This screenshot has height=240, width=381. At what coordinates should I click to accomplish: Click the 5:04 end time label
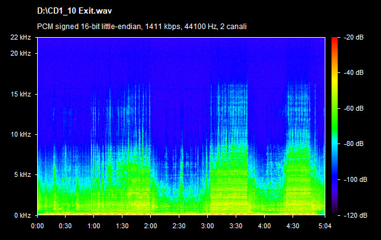pyautogui.click(x=325, y=226)
